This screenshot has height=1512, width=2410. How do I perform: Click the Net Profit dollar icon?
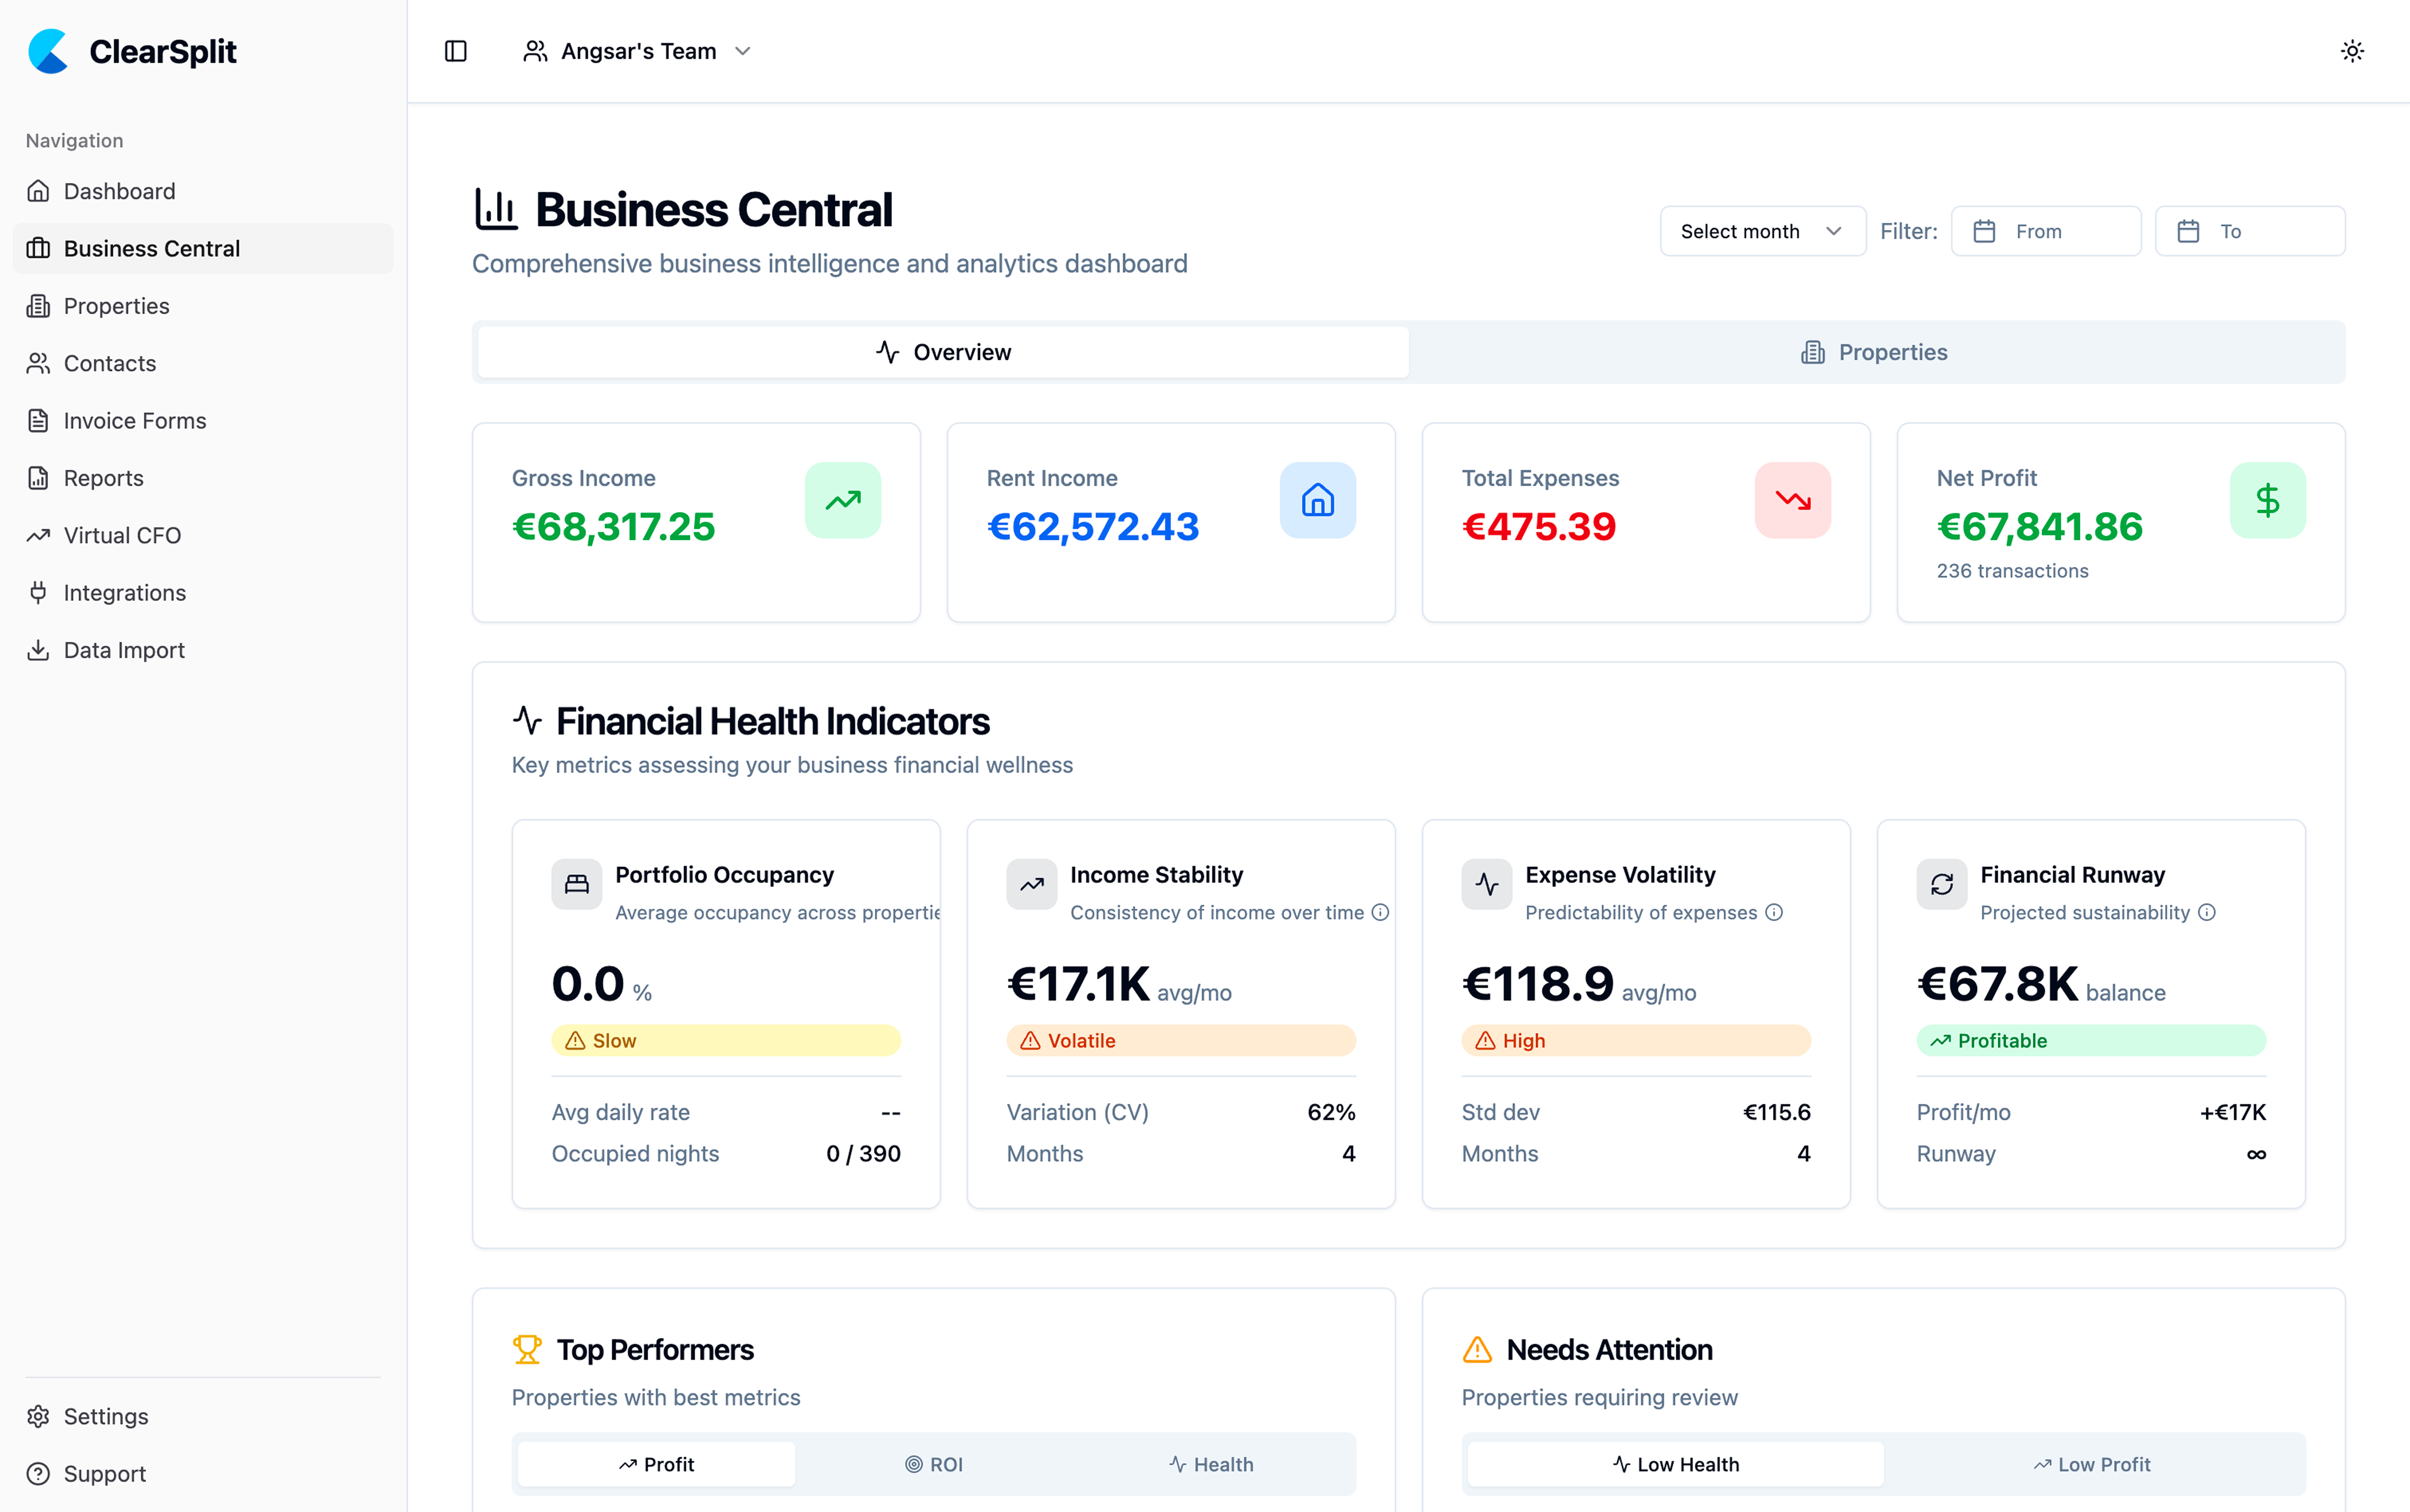point(2267,500)
